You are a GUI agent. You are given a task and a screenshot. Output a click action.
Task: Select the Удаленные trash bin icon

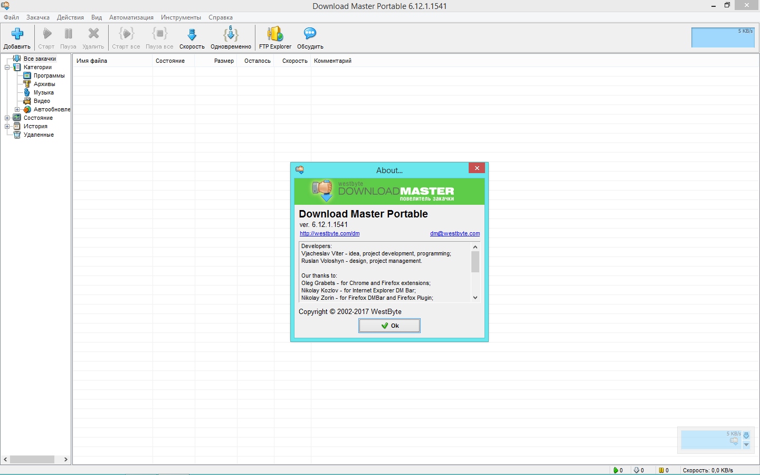click(17, 135)
